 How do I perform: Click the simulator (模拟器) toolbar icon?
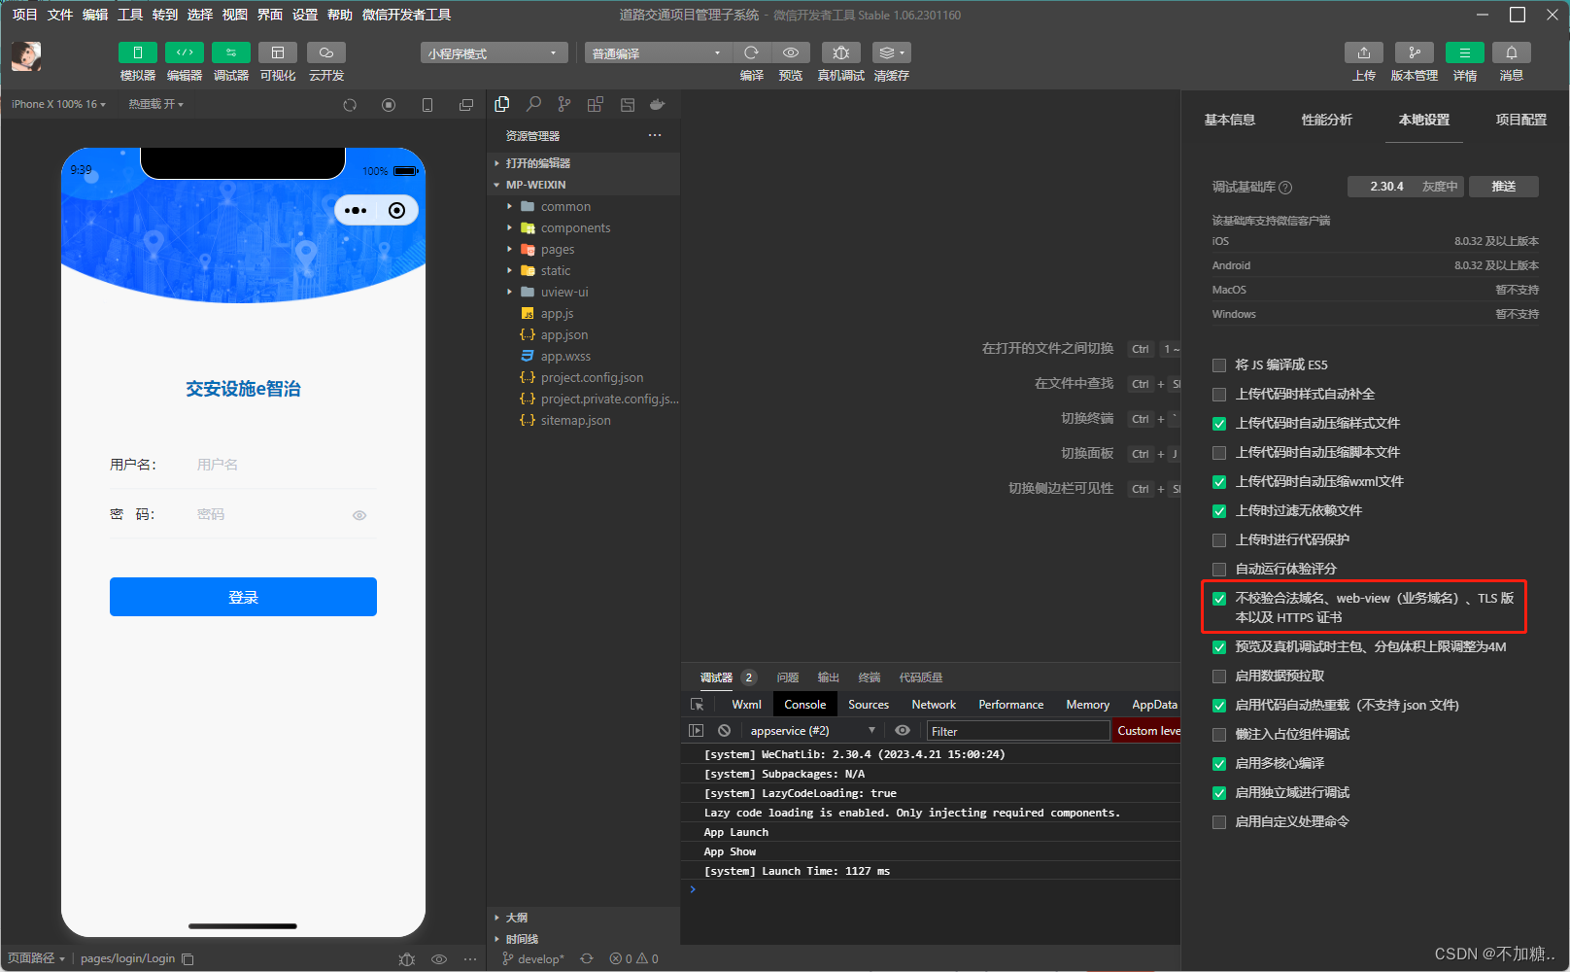137,52
